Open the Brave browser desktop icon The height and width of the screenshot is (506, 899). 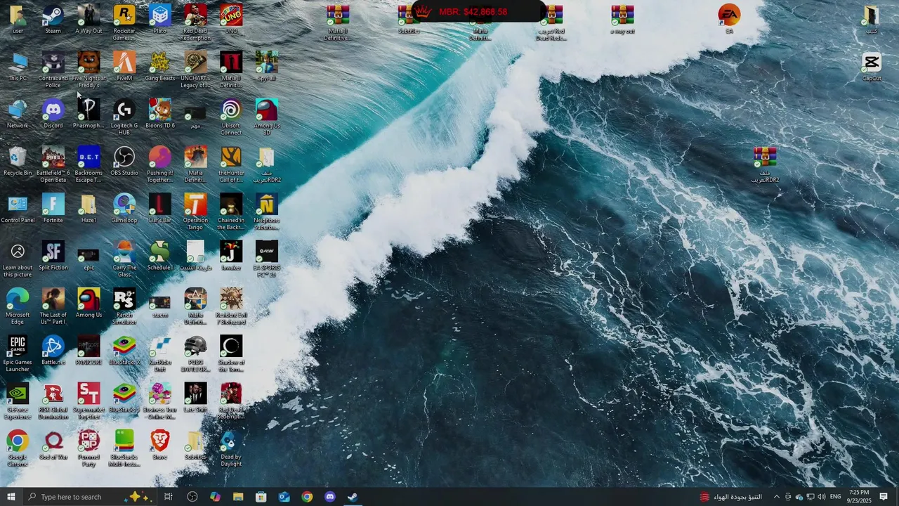click(x=160, y=446)
